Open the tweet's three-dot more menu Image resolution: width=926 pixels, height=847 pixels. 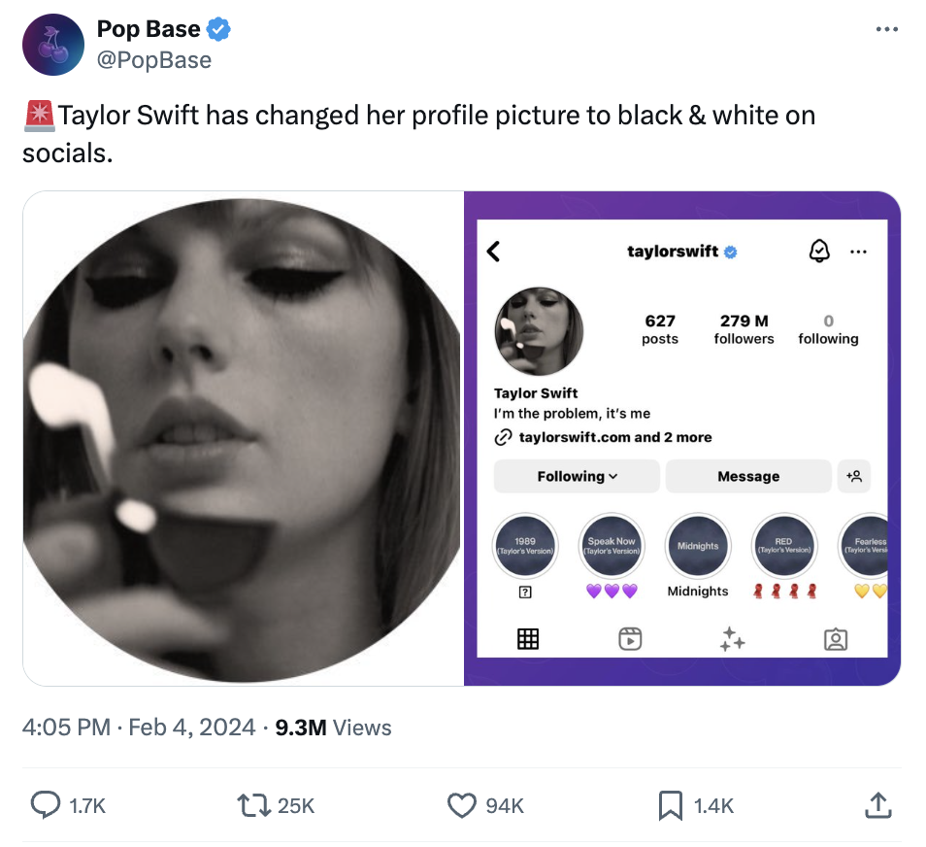click(886, 30)
